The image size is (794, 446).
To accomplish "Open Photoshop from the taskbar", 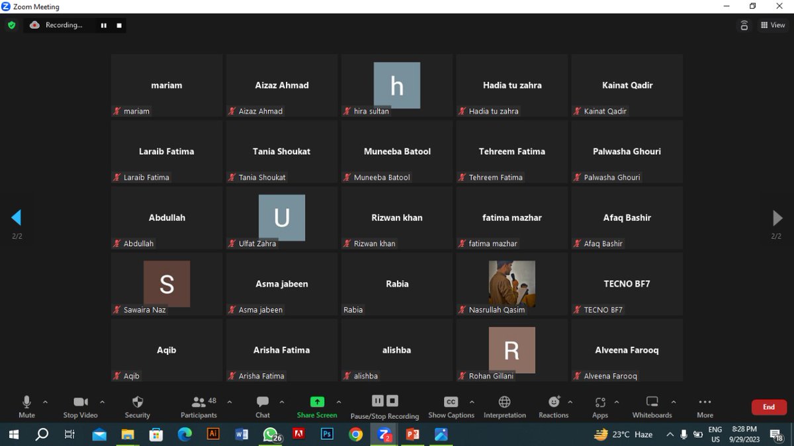I will tap(327, 435).
